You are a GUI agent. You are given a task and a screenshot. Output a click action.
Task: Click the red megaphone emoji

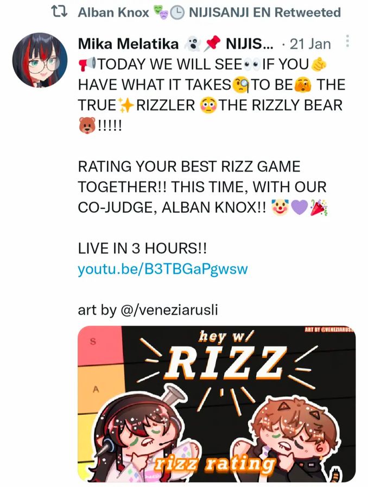87,64
